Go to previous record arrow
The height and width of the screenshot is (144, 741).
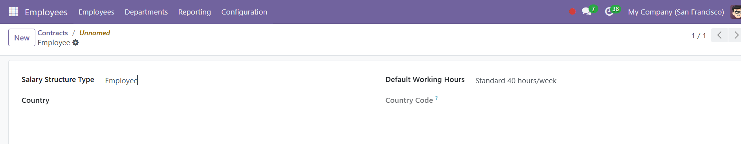pos(719,35)
